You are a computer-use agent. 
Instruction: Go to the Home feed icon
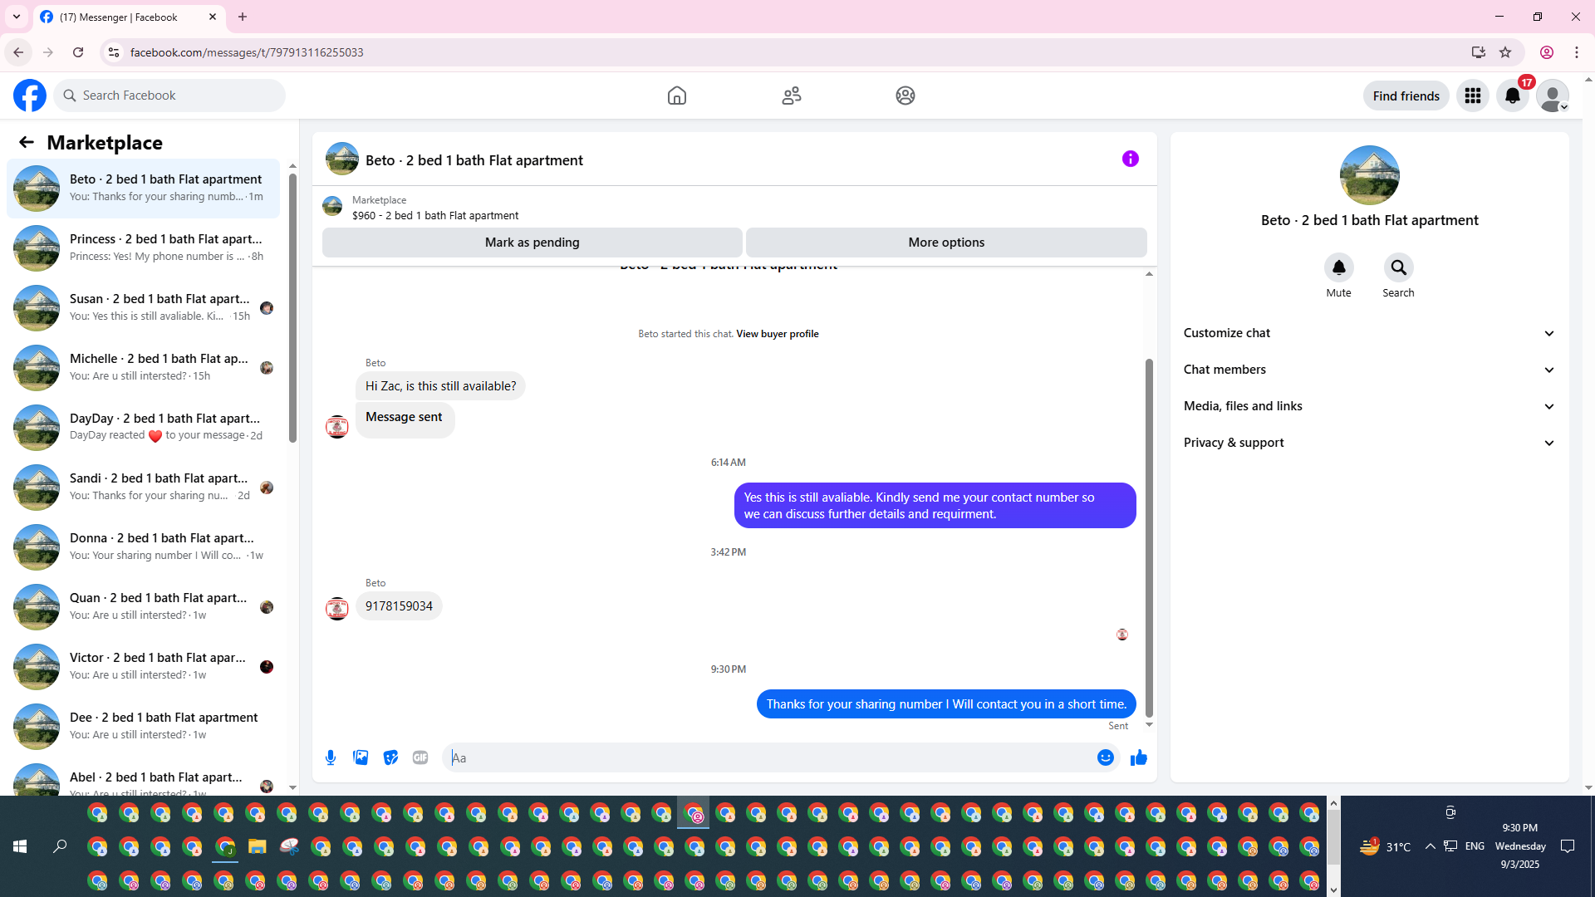677,96
